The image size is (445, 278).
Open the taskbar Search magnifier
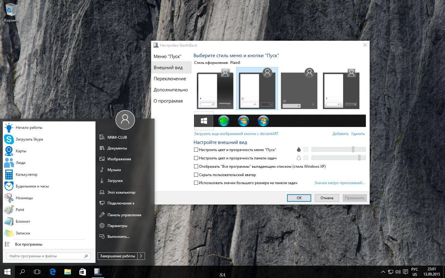pos(22,272)
